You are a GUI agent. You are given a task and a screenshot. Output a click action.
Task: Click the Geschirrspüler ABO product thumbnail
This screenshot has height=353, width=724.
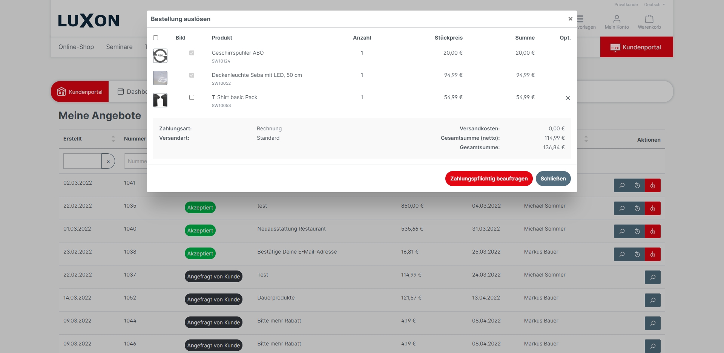tap(160, 56)
